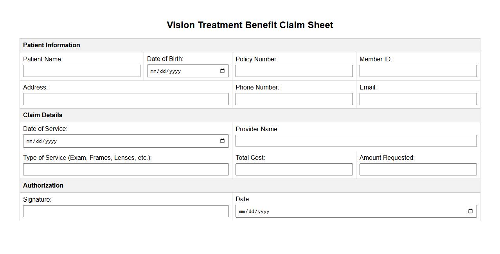Image resolution: width=500 pixels, height=254 pixels.
Task: Click the Patient Name text field
Action: coord(81,71)
